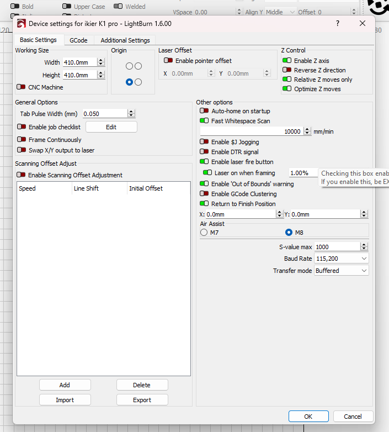Toggle the CNC Machine switch
Screen dimensions: 389x432
[x=21, y=87]
